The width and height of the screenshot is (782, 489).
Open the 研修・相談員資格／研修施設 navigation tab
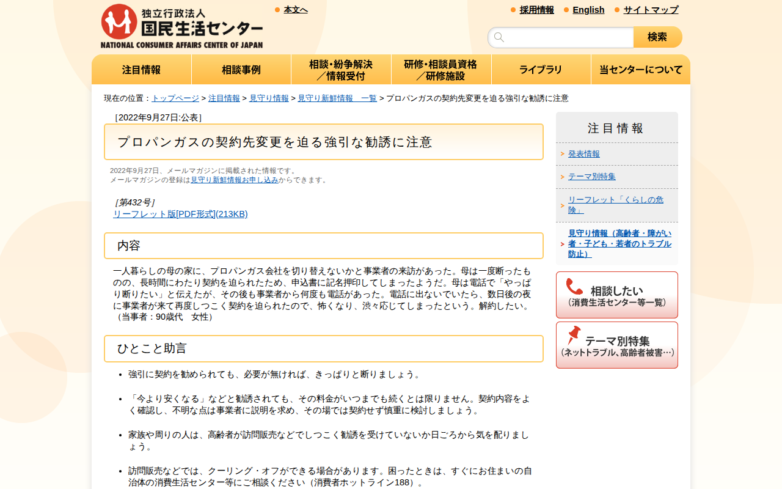point(441,70)
